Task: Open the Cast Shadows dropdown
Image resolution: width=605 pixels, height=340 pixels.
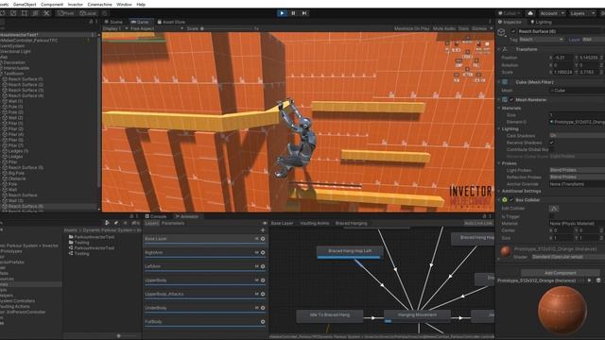Action: click(x=577, y=136)
